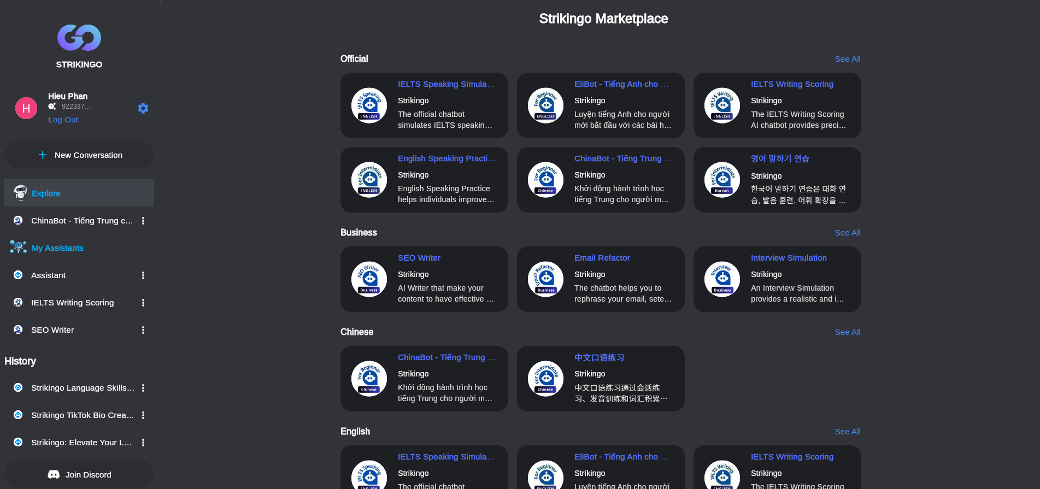Click the Chinese section ChinaBot icon
Image resolution: width=1040 pixels, height=489 pixels.
(369, 379)
